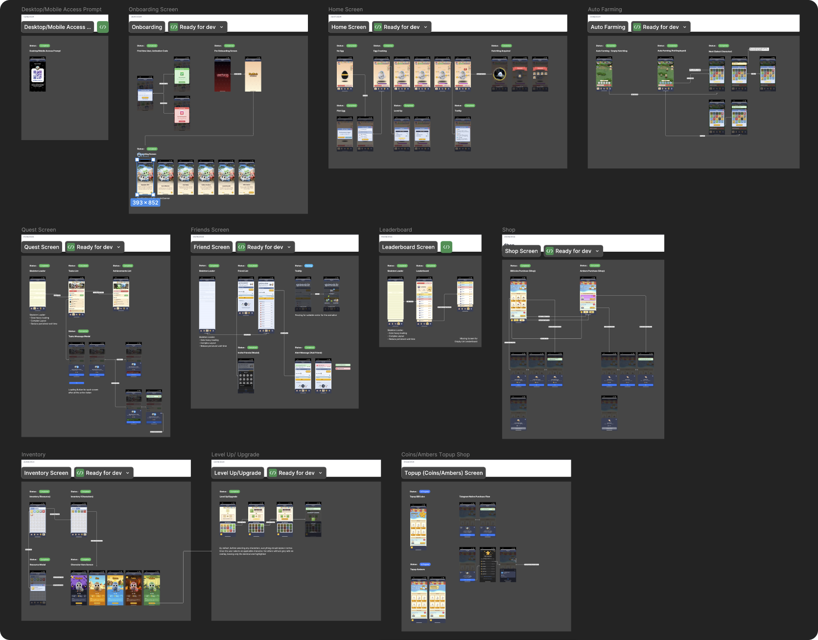This screenshot has height=640, width=818.
Task: Click the grey 'Shop' canvas title
Action: [x=509, y=230]
